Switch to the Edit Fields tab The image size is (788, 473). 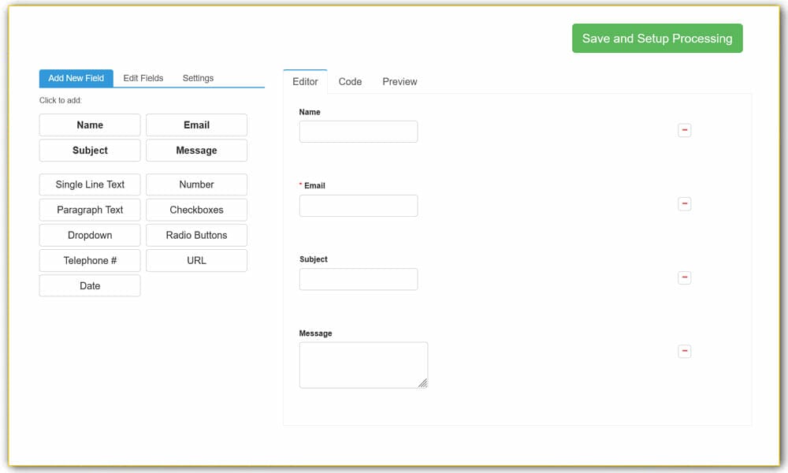(143, 78)
